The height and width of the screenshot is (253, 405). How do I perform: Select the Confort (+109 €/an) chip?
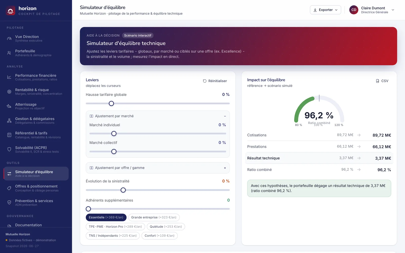[159, 236]
